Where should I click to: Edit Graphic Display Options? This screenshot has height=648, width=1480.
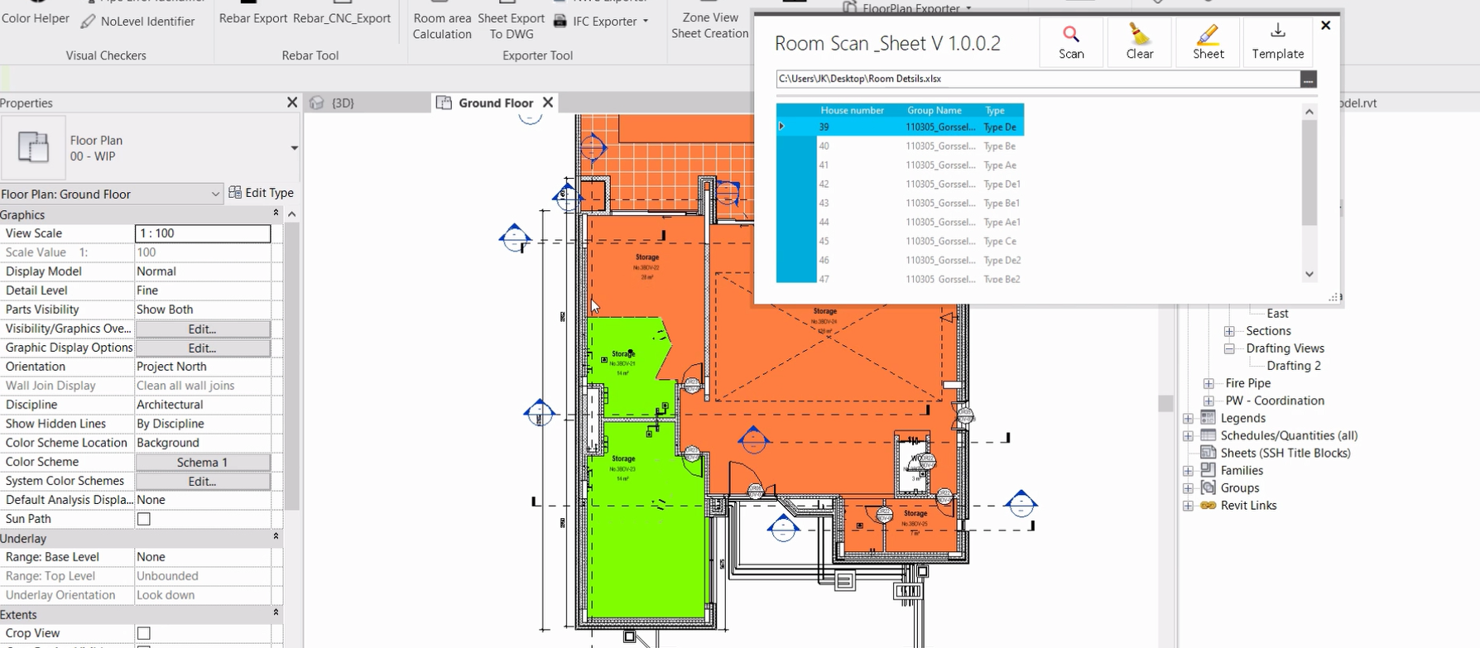click(x=203, y=348)
